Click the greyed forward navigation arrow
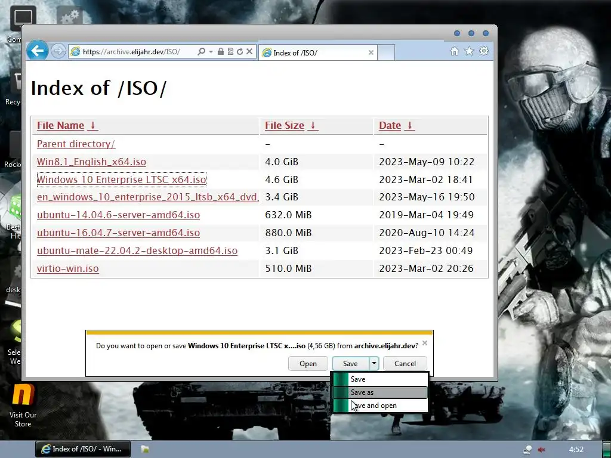 pyautogui.click(x=58, y=51)
